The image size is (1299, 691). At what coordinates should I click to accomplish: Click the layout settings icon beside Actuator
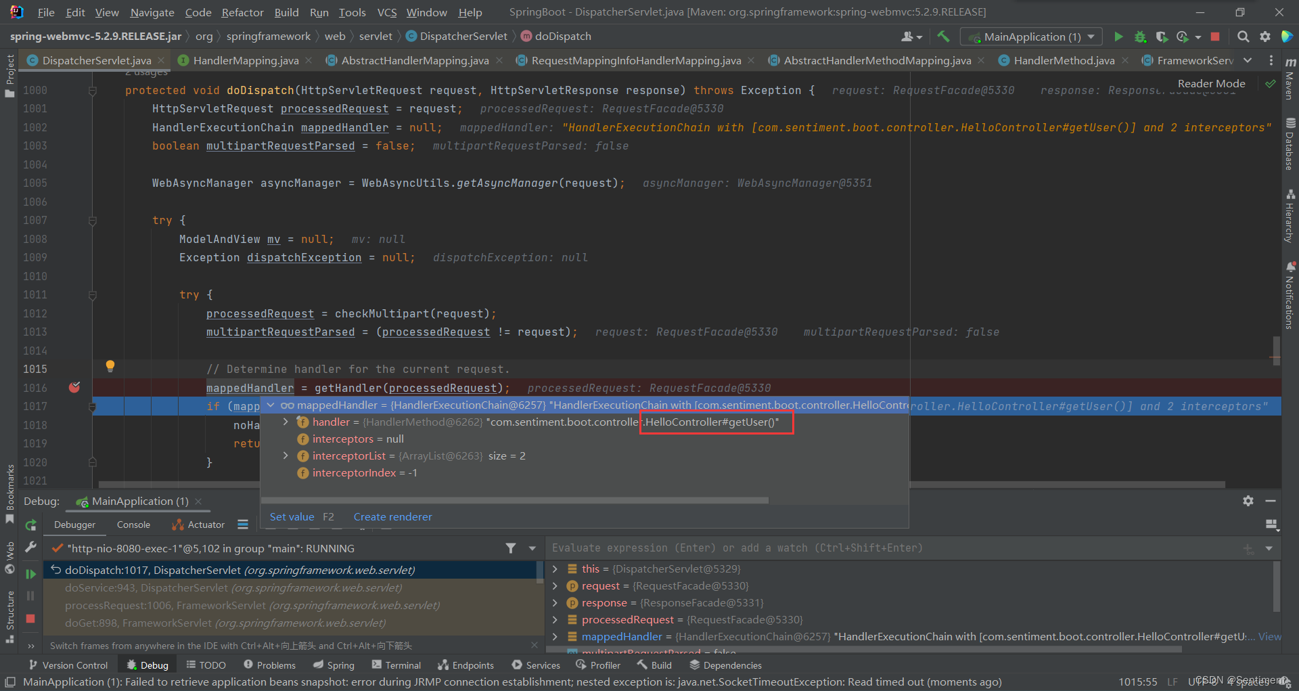click(243, 525)
